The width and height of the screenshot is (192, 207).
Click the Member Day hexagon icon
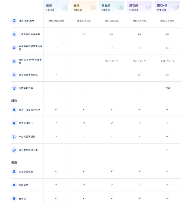point(14,199)
